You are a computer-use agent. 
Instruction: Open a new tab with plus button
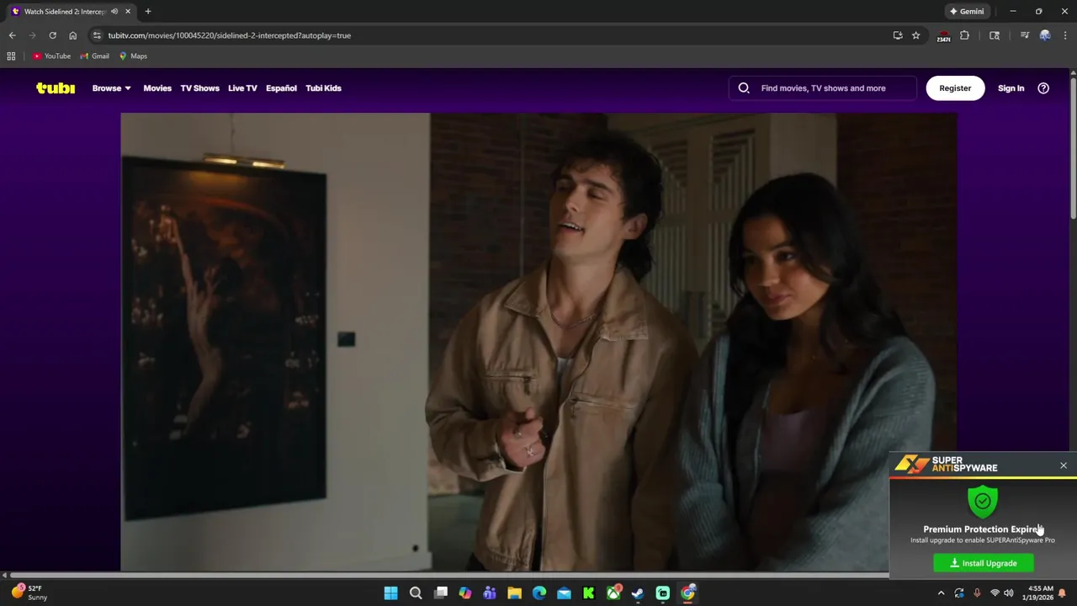point(148,12)
